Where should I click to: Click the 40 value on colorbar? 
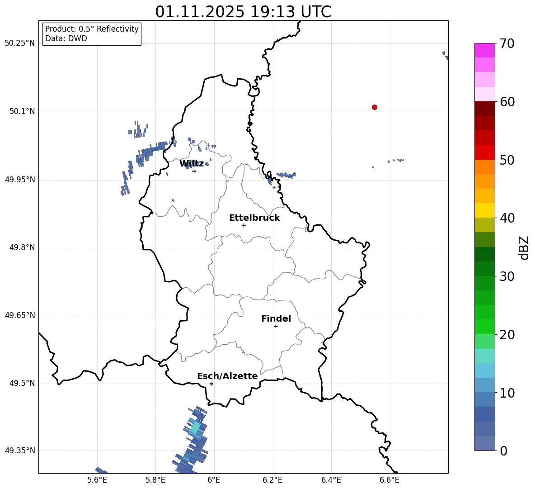507,218
